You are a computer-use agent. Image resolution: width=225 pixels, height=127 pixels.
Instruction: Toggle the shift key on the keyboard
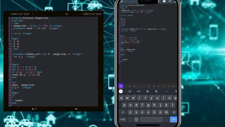click(x=123, y=112)
